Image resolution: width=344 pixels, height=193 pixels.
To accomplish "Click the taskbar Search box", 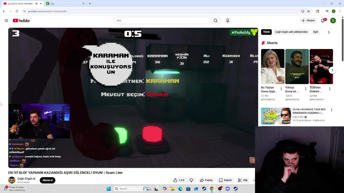I will 133,189.
